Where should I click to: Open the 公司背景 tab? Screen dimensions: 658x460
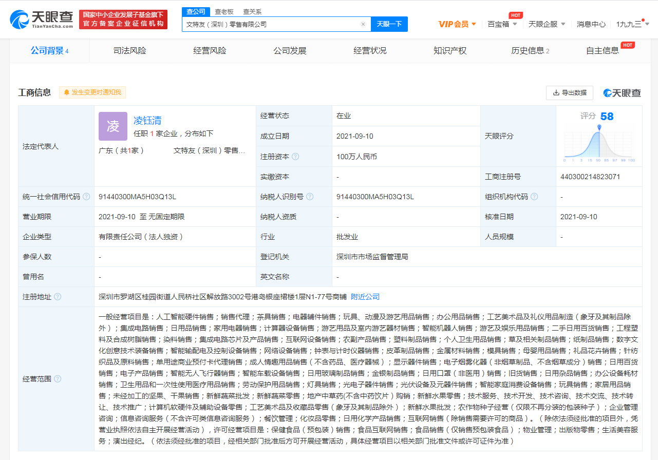pos(49,50)
